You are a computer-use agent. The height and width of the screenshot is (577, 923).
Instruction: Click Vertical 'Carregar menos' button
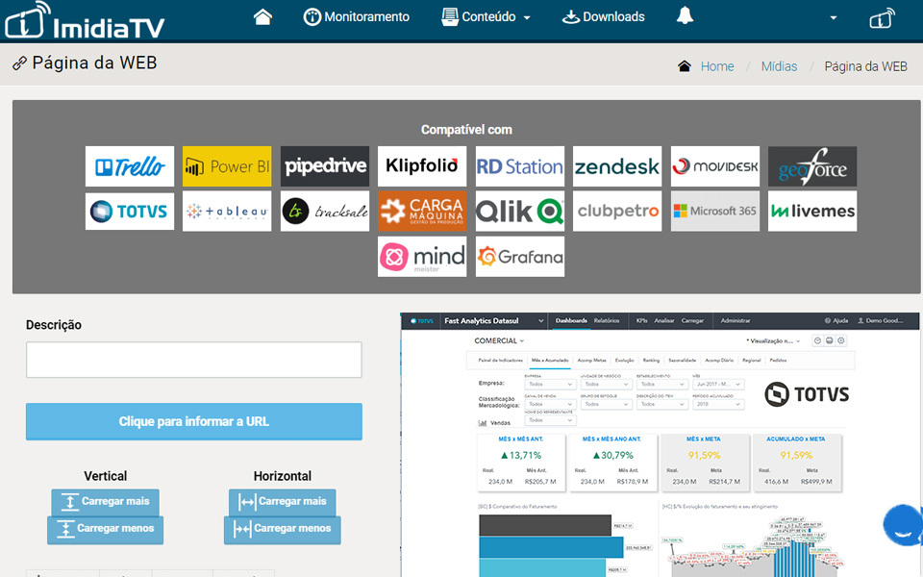tap(105, 529)
